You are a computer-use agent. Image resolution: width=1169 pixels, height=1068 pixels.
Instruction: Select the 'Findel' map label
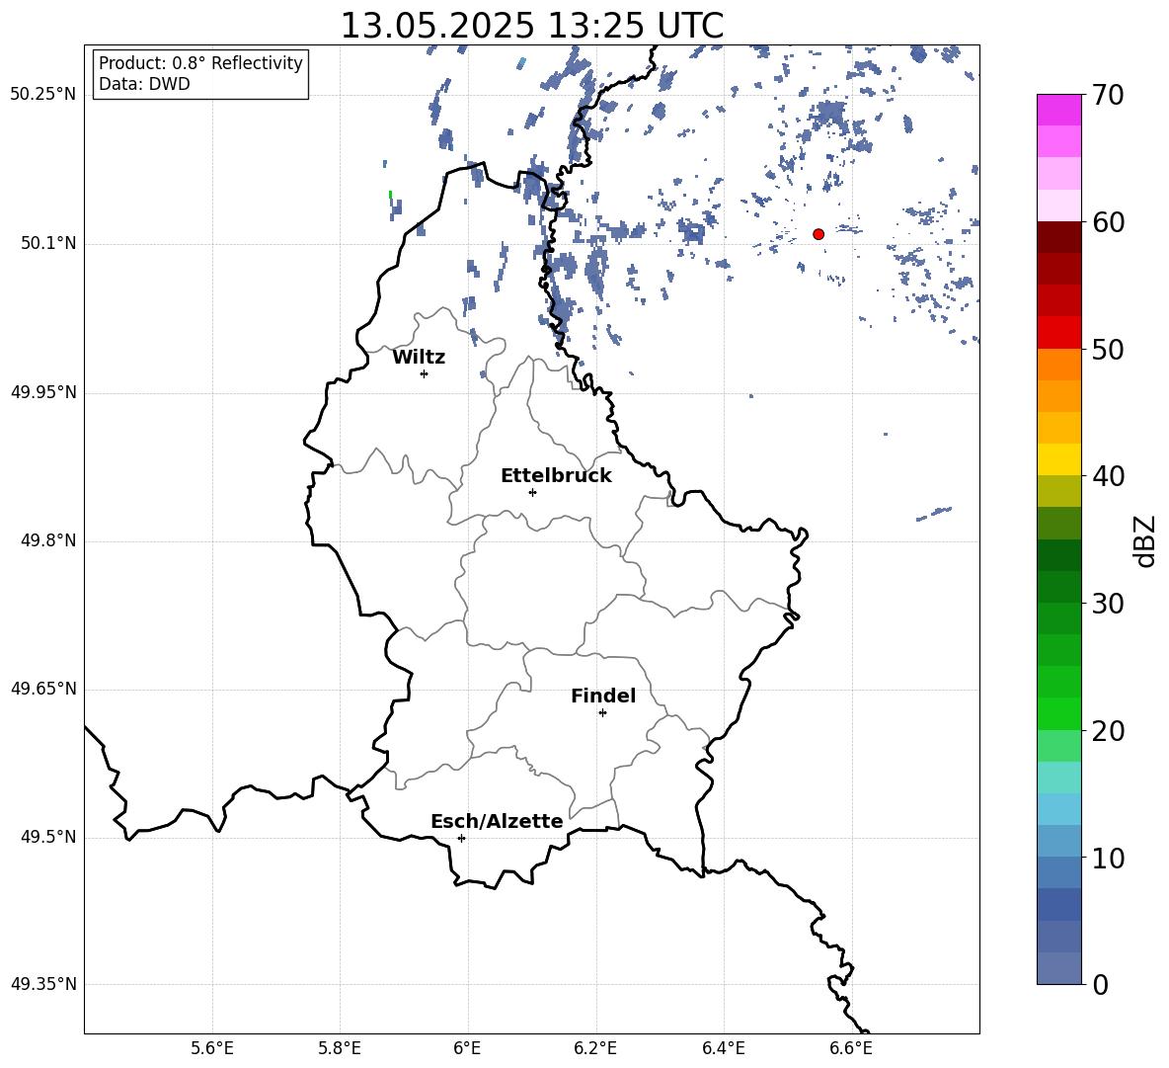coord(603,696)
